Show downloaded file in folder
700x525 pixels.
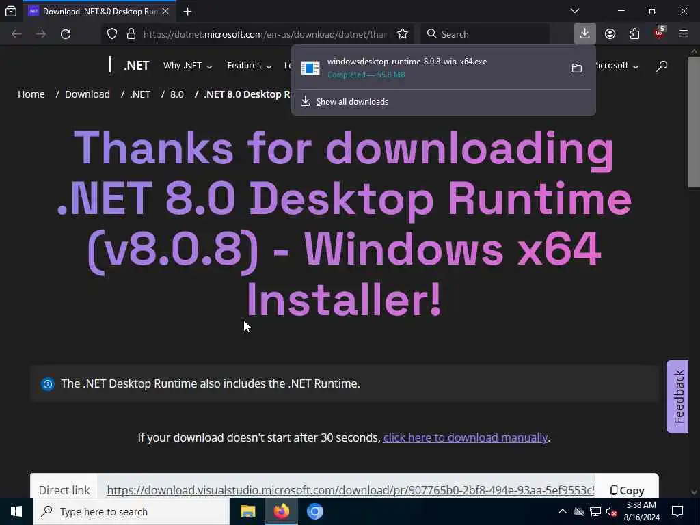577,68
